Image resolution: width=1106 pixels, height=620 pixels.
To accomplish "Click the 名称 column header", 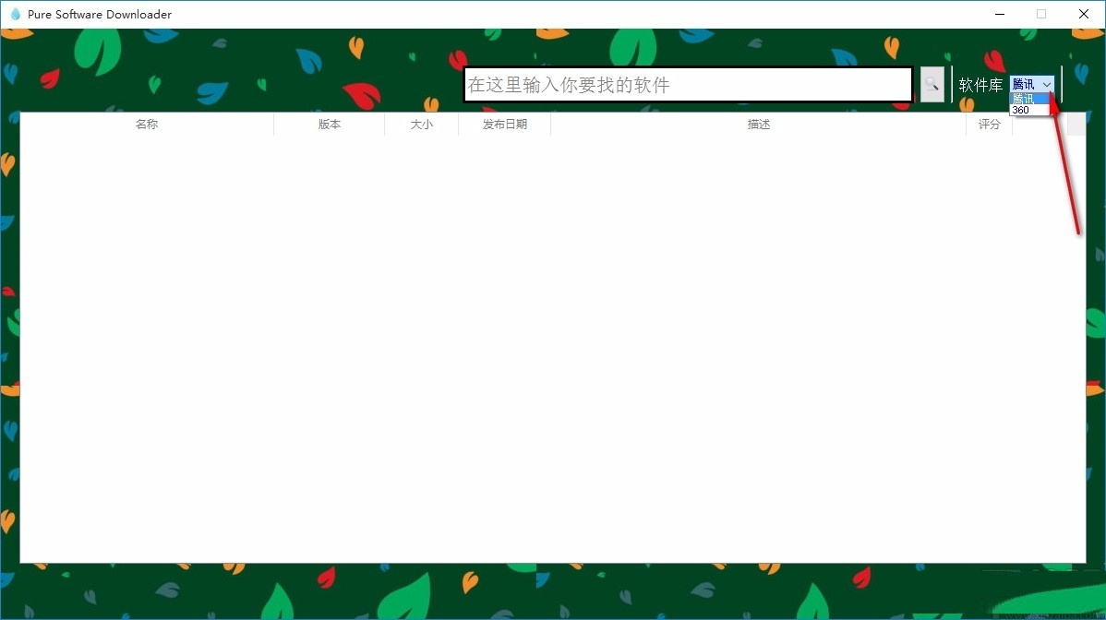I will point(146,124).
